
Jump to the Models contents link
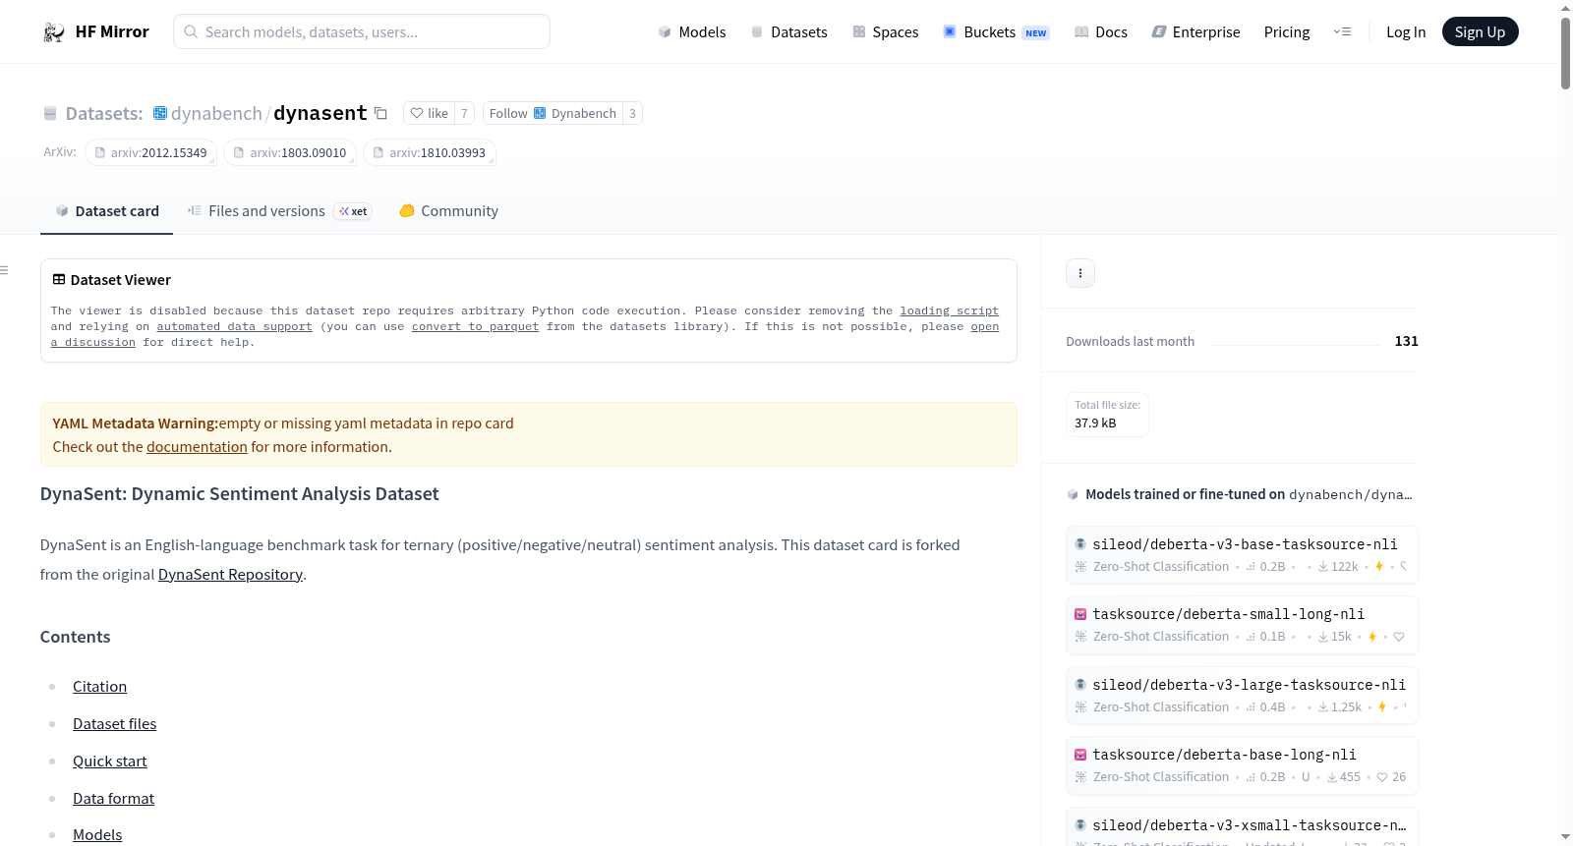(97, 835)
